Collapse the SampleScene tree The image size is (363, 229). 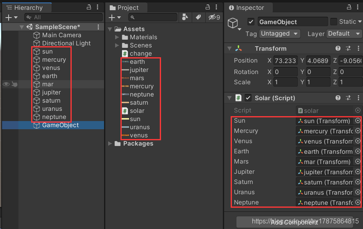click(x=22, y=27)
